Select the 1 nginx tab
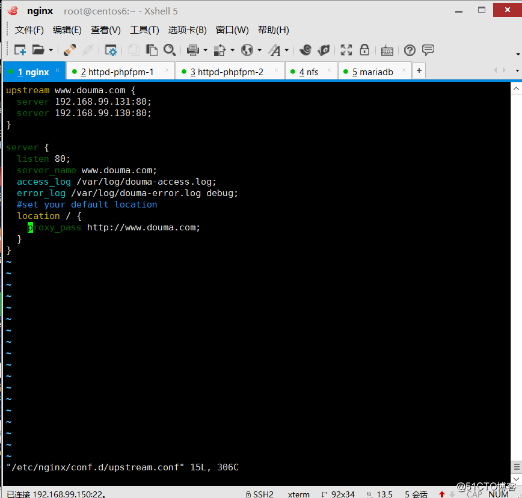Image resolution: width=522 pixels, height=498 pixels. [33, 72]
